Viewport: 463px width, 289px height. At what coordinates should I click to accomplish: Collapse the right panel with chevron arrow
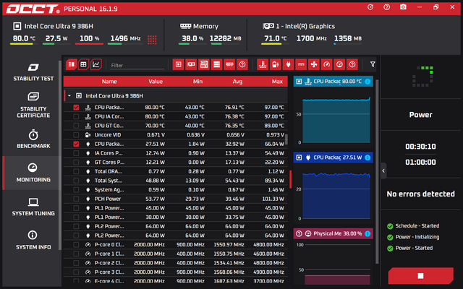[383, 171]
